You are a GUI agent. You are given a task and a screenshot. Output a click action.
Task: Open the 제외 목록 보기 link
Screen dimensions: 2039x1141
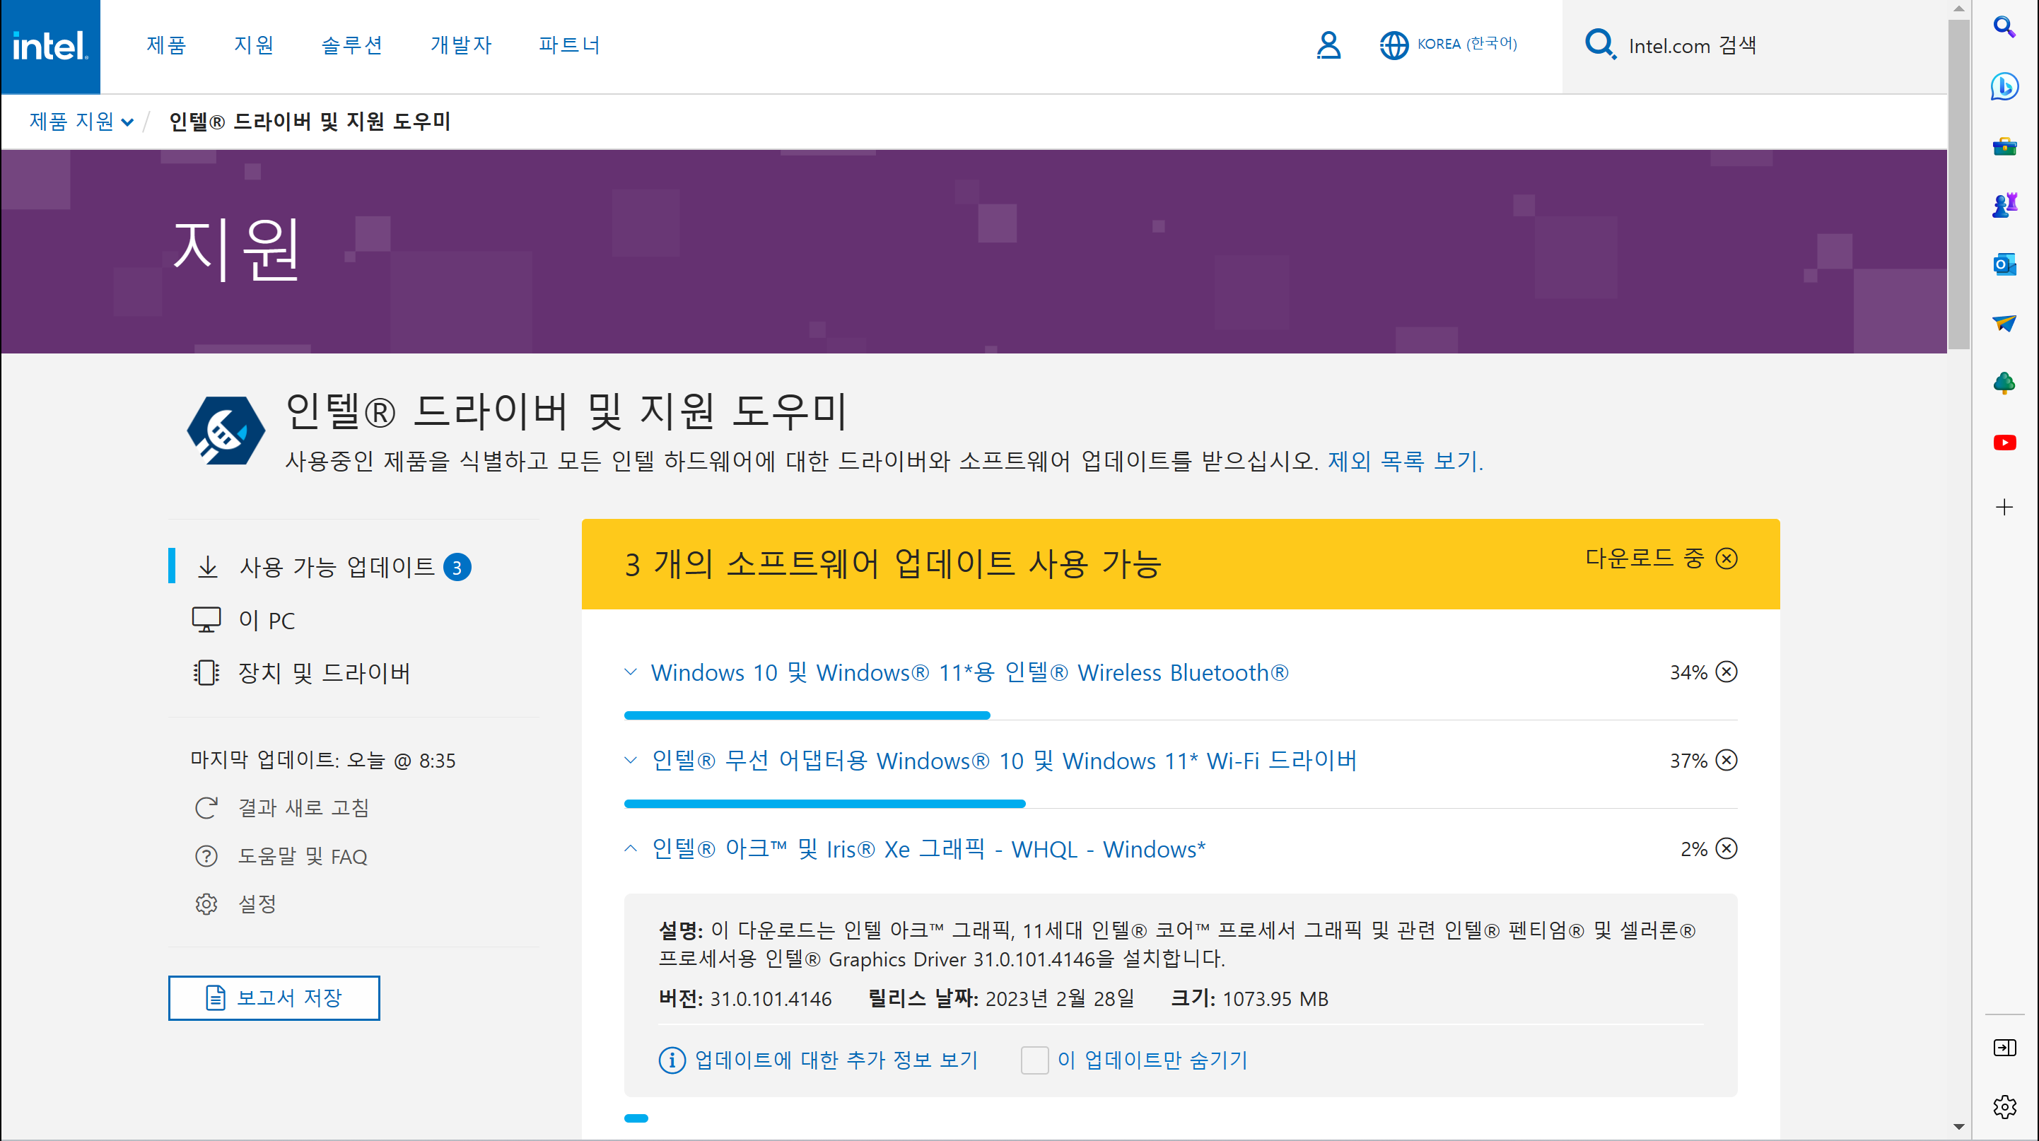click(1404, 460)
